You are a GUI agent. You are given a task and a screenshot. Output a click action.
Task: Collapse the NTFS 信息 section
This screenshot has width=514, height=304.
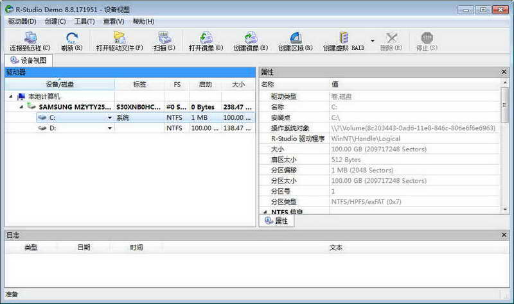[x=265, y=212]
